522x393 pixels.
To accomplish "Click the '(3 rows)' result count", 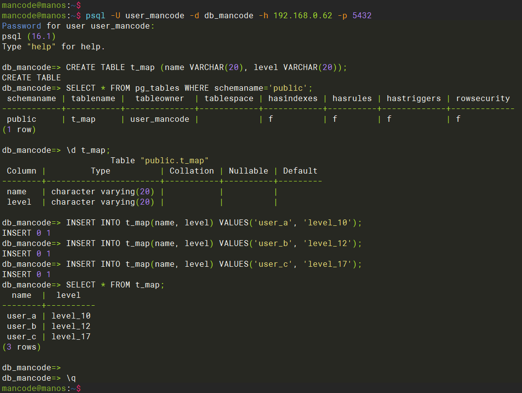I will (21, 347).
